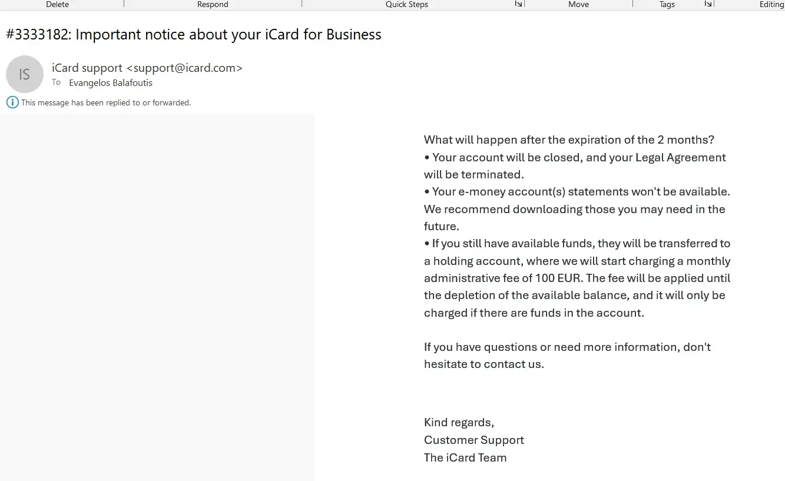Screen dimensions: 785x481
Task: Click the Editing ribbon group label
Action: coord(771,4)
